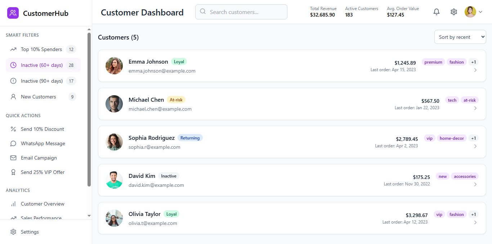Click the Email Campaign envelope icon

point(13,158)
